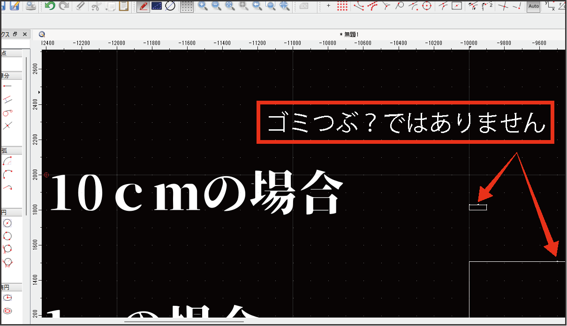Toggle the circle with diagonal line icon
The image size is (567, 326).
click(170, 6)
